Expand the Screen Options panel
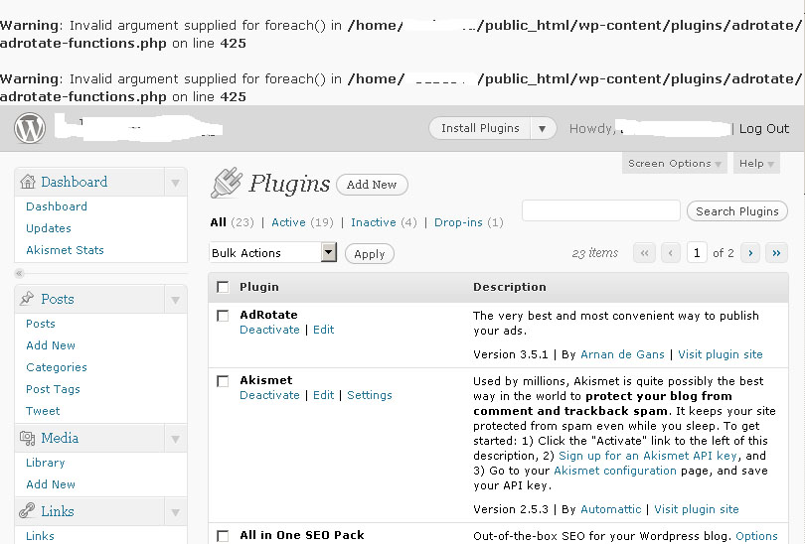 [674, 163]
